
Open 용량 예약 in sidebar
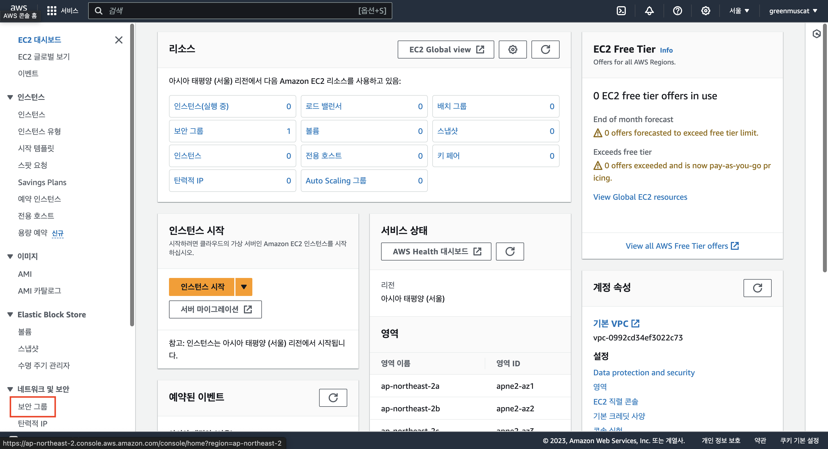click(x=32, y=233)
